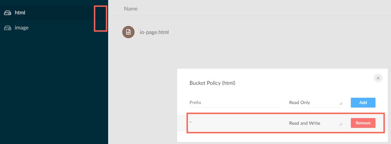Select the html bucket in sidebar
The image size is (391, 144).
click(x=20, y=13)
